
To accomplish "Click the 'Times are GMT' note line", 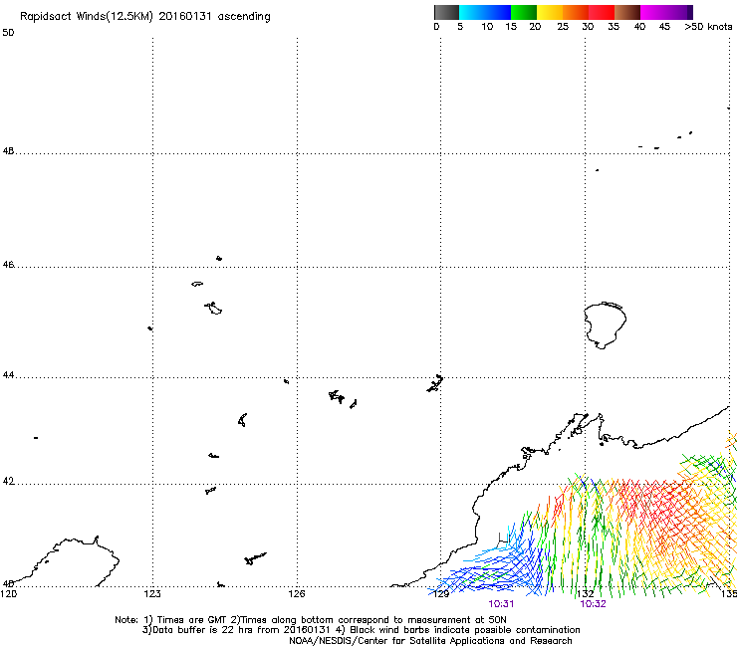I will (x=311, y=620).
